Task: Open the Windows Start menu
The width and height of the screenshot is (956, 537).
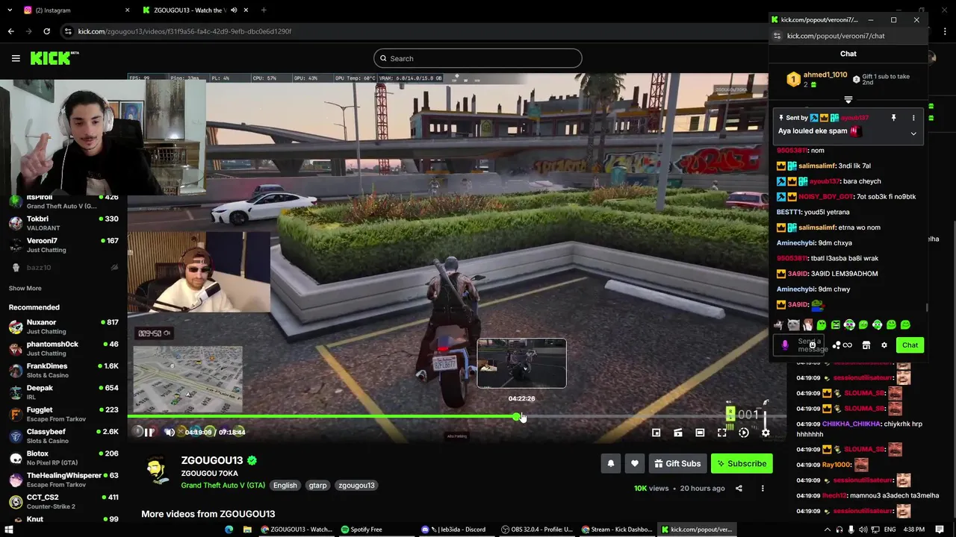Action: point(9,530)
